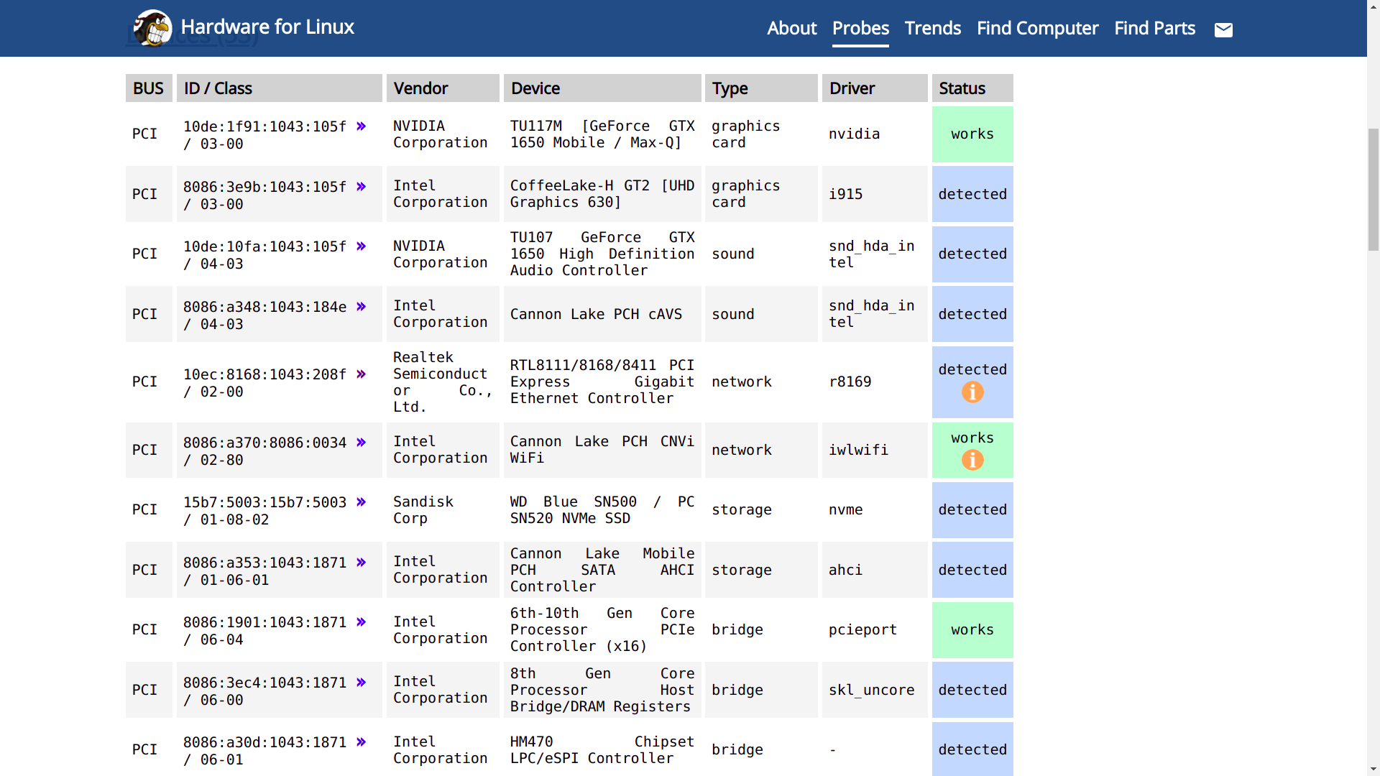Click the Sandisk Corp vendor cell
1380x776 pixels.
[443, 510]
